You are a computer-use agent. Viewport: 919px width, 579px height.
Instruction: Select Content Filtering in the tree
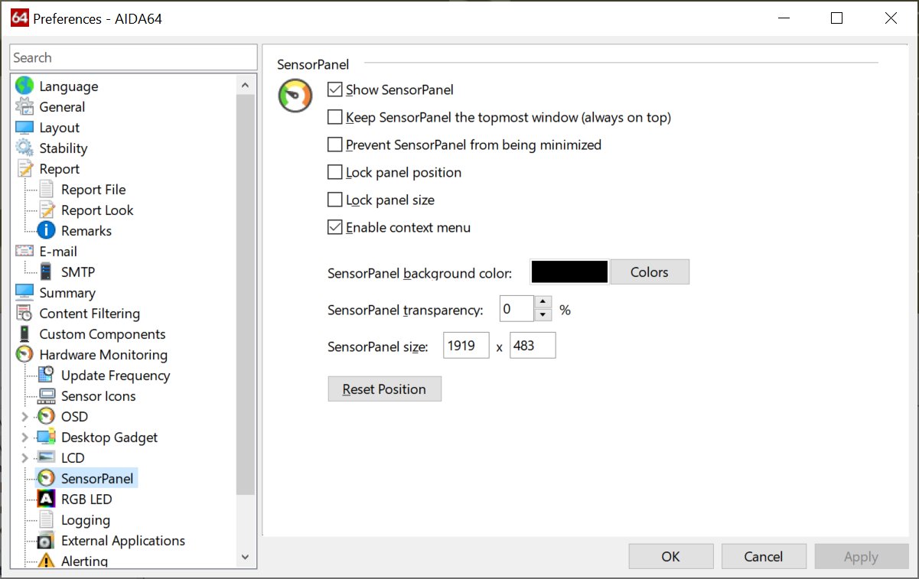pyautogui.click(x=89, y=314)
